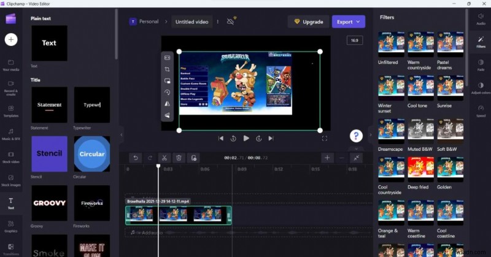Click the Personal workspace breadcrumb
This screenshot has width=491, height=257.
(144, 21)
